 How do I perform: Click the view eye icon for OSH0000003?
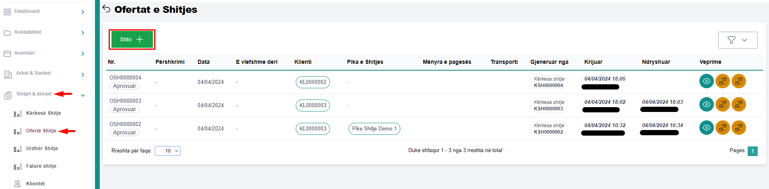point(706,104)
